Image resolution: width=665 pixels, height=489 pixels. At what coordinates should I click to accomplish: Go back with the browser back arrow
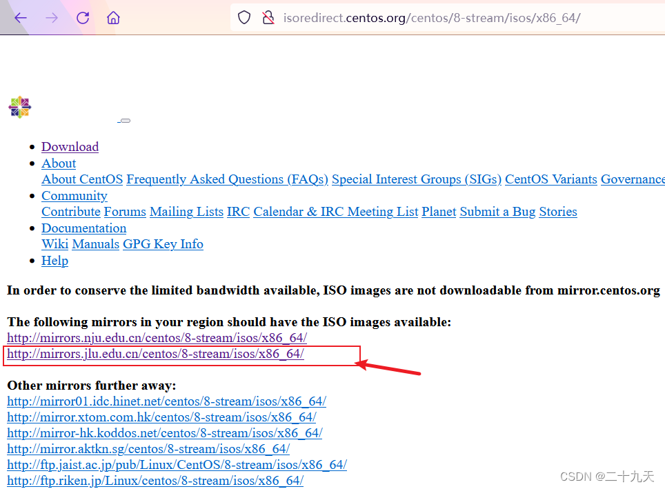click(x=21, y=18)
